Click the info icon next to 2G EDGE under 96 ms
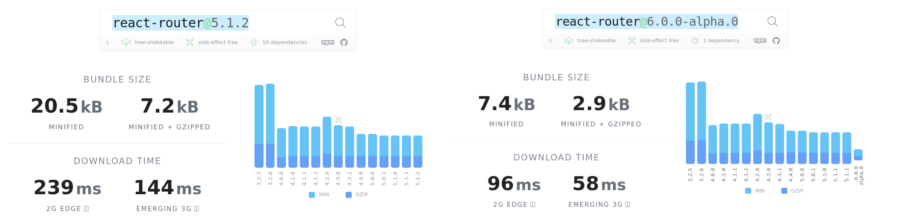The image size is (904, 224). click(x=533, y=204)
